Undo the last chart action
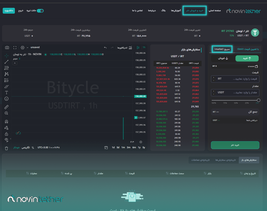This screenshot has width=267, height=211. (105, 48)
